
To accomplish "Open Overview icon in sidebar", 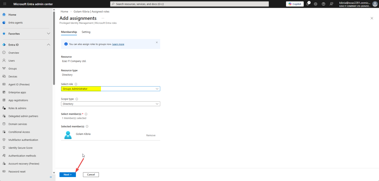I will [x=4, y=53].
